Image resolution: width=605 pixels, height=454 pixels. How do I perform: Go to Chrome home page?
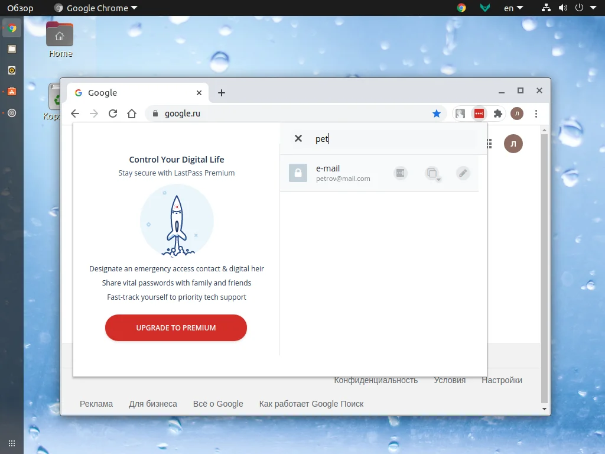(x=132, y=113)
